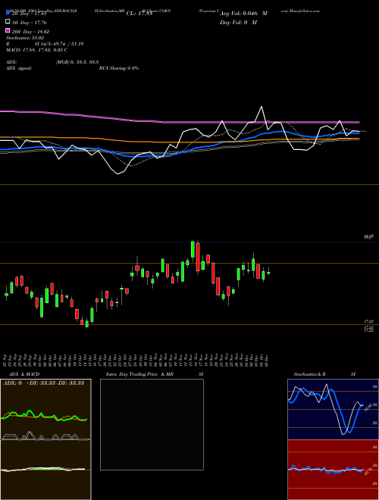
Task: Click the peak of the white moving average line
Action: (262, 107)
